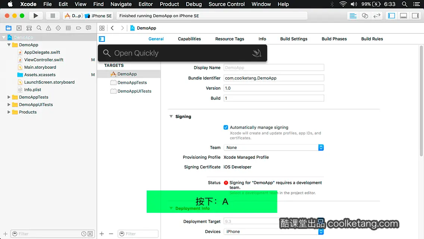Screen dimensions: 424x239
Task: Open the Editor menu
Action: 146,4
